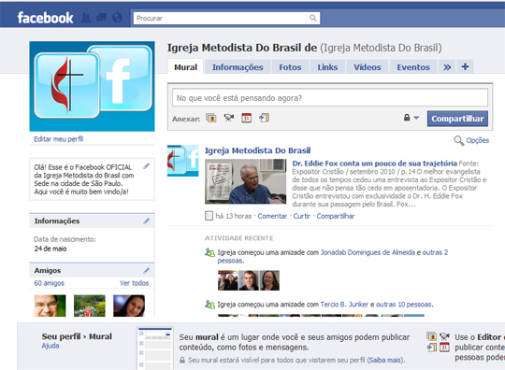This screenshot has width=505, height=370.
Task: Click 'Seu perfil › Mural' heading
Action: pos(77,336)
